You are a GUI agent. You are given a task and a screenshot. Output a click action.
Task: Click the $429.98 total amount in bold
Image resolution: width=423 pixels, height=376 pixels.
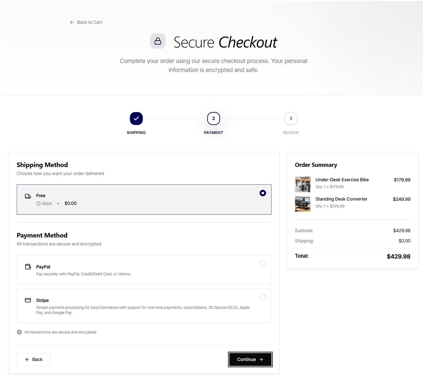(x=398, y=257)
